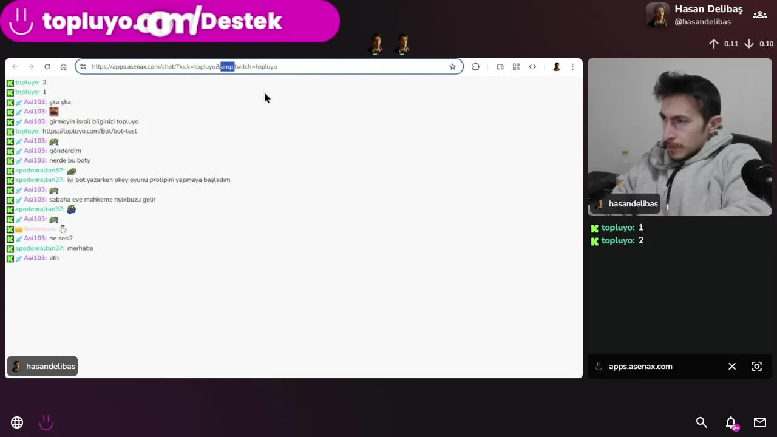Click the focus/fullscreen icon beside close
This screenshot has height=437, width=777.
(757, 367)
